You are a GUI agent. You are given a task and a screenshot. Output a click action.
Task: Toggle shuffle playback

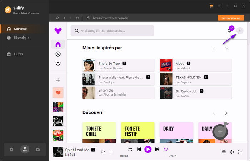click(x=130, y=149)
